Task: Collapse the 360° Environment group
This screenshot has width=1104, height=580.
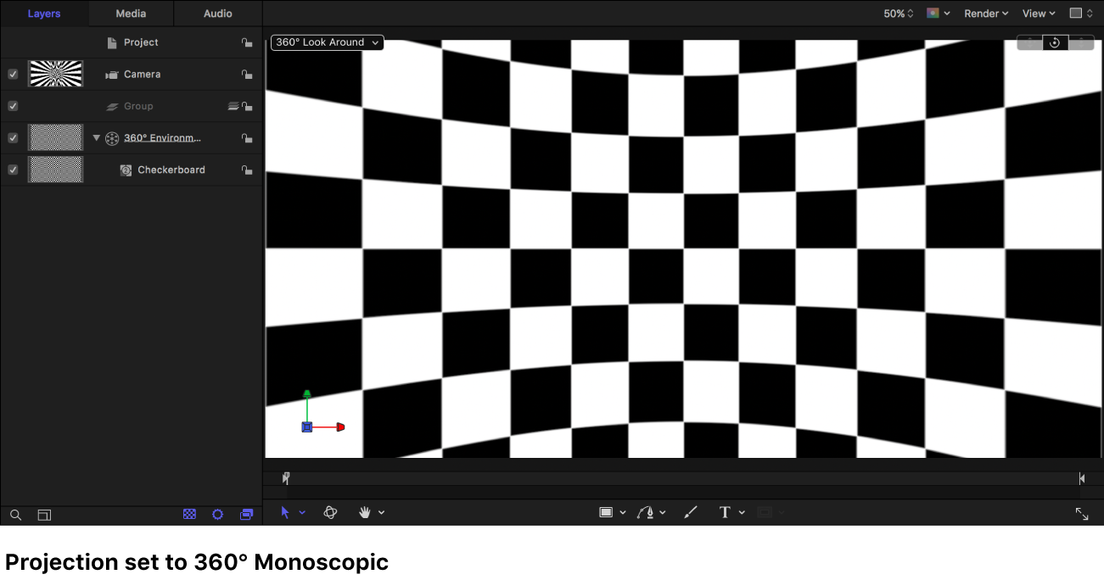Action: (96, 137)
